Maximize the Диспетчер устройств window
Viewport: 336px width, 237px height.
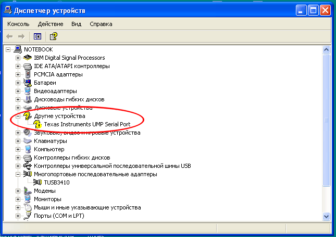click(x=313, y=10)
